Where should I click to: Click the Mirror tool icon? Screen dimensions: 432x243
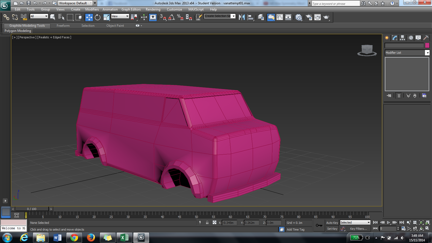coord(242,18)
